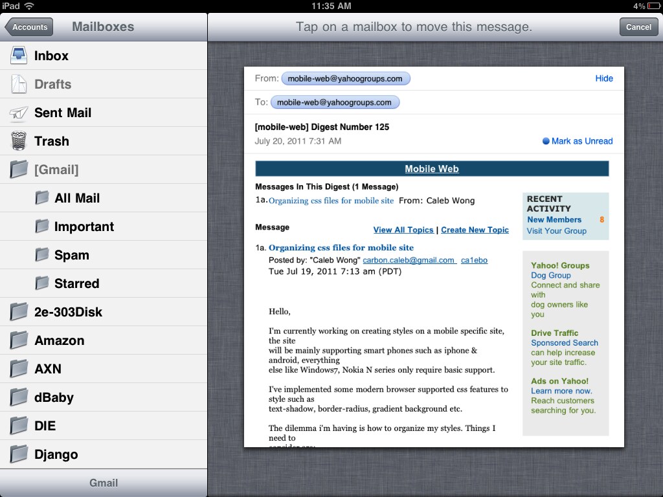Screen dimensions: 663x497
Task: Select the Amazon mailbox label
Action: click(59, 340)
